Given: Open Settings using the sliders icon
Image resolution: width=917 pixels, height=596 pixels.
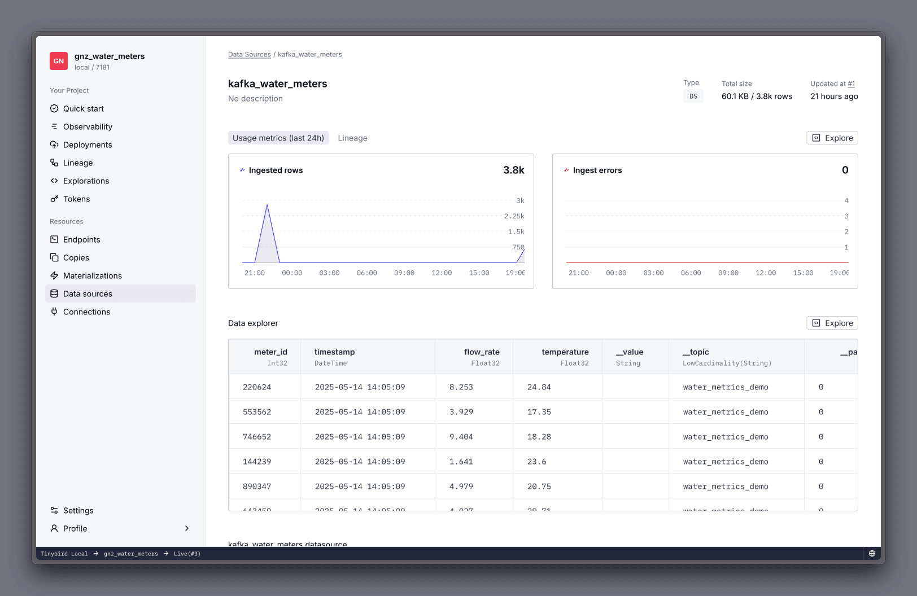Looking at the screenshot, I should (x=54, y=510).
